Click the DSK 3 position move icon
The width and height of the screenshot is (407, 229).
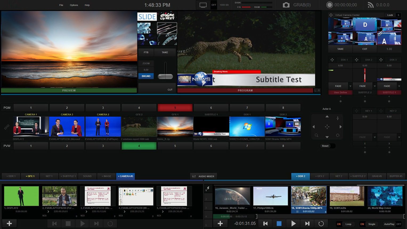coord(381,60)
